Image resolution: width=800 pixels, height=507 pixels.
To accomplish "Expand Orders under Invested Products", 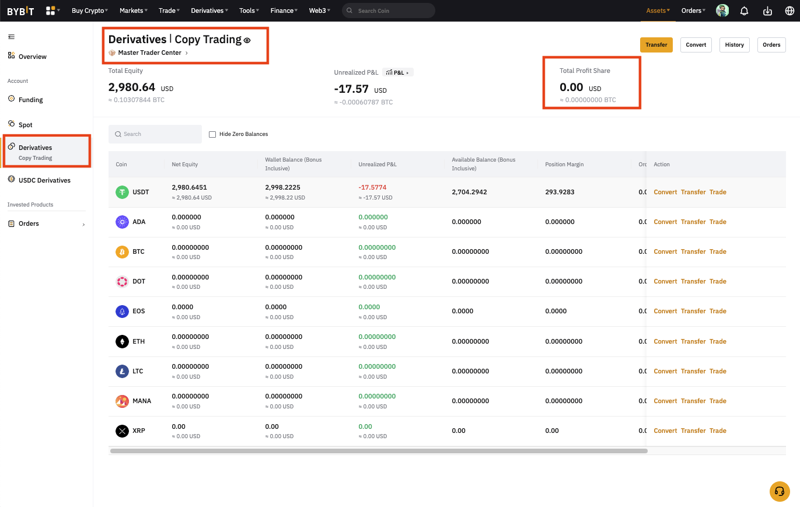I will point(47,223).
